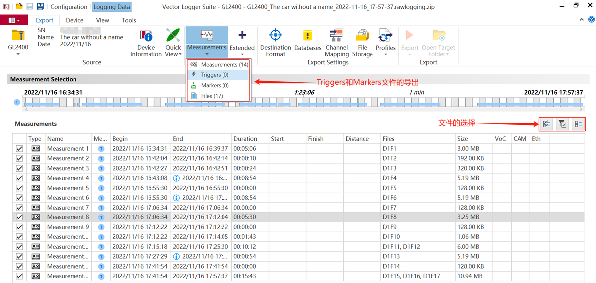Expand the GL2400 source dropdown
This screenshot has height=283, width=596.
18,54
